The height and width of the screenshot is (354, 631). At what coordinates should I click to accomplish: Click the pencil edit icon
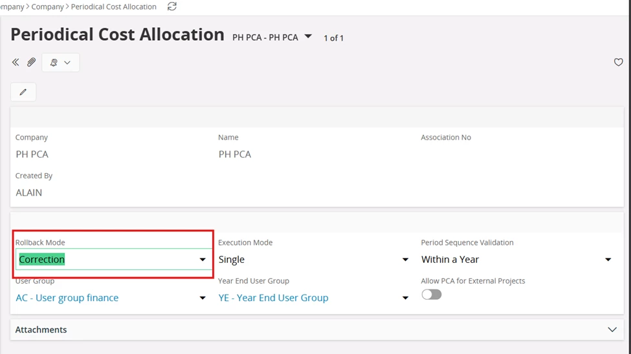click(x=23, y=92)
